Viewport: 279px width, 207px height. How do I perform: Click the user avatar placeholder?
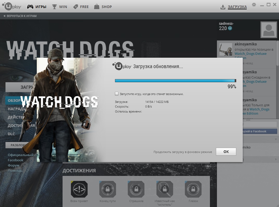pyautogui.click(x=269, y=30)
